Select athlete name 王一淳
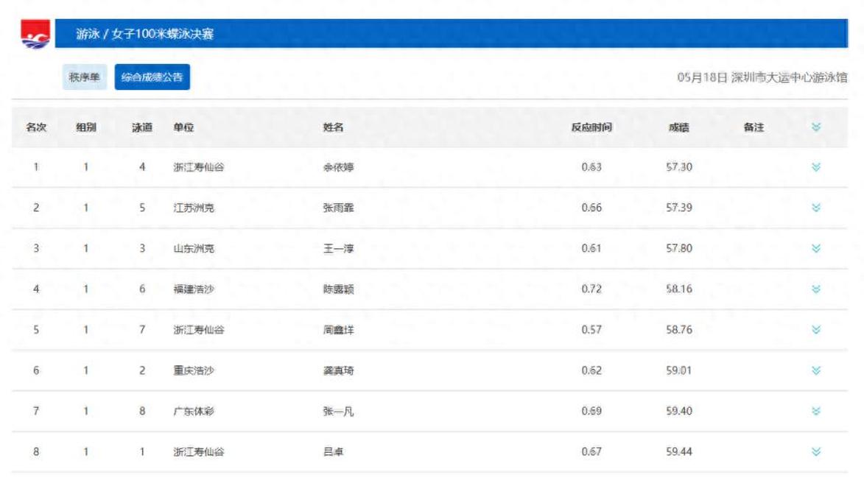 [338, 248]
